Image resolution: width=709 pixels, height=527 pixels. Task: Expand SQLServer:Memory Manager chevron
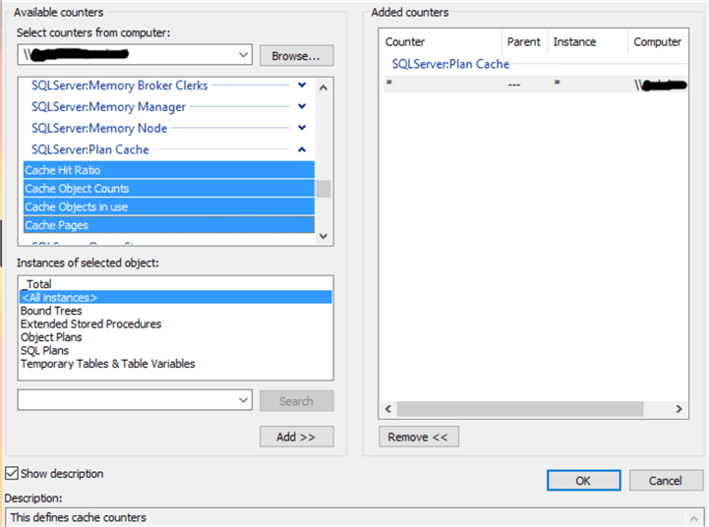302,106
